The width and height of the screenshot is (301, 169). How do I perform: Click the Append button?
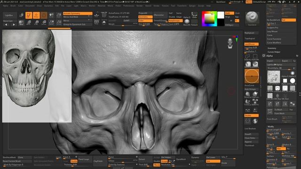click(251, 142)
